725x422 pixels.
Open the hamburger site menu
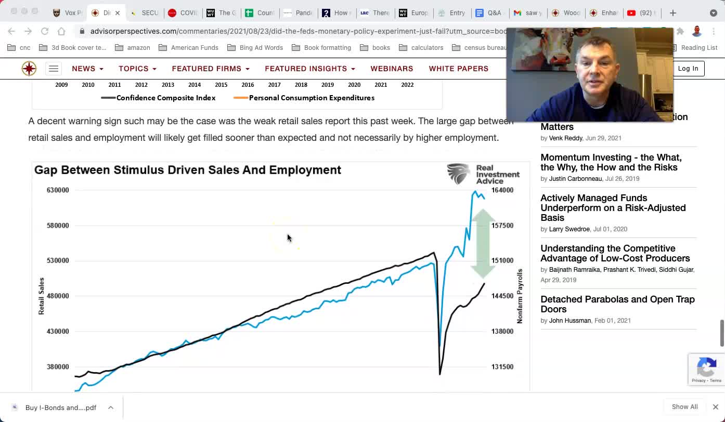click(x=54, y=69)
